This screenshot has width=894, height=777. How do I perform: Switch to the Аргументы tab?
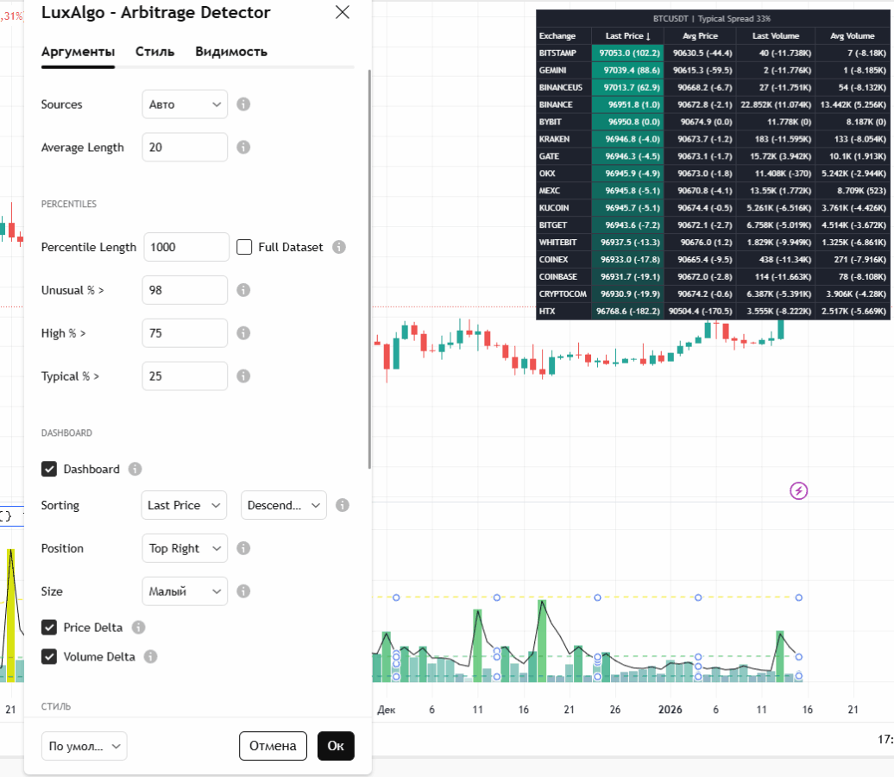[x=79, y=52]
